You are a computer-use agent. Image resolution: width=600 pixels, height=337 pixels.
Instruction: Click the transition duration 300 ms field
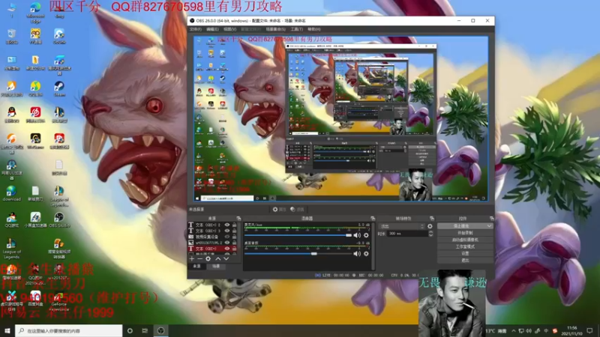[x=407, y=234]
